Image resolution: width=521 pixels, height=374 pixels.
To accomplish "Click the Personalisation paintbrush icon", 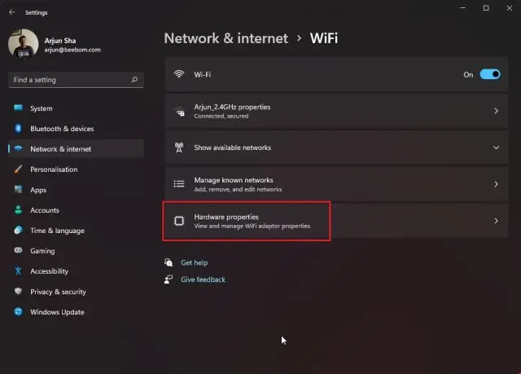I will (18, 169).
